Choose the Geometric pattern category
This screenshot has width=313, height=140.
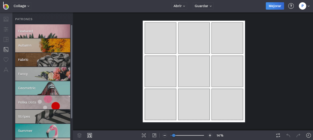pyautogui.click(x=43, y=88)
